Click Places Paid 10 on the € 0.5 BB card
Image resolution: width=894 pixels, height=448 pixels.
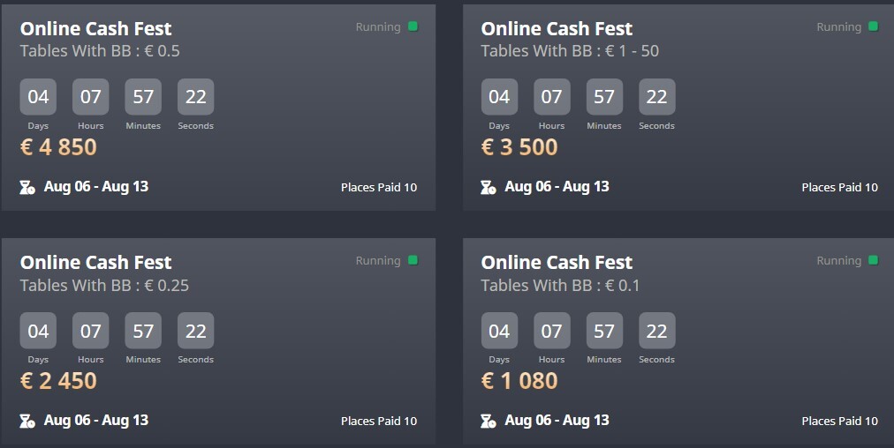[379, 188]
